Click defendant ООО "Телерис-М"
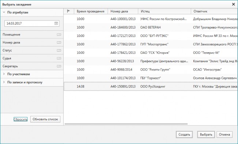Image resolution: width=238 pixels, height=144 pixels. [206, 53]
